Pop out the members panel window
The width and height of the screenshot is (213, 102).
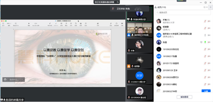(204, 7)
